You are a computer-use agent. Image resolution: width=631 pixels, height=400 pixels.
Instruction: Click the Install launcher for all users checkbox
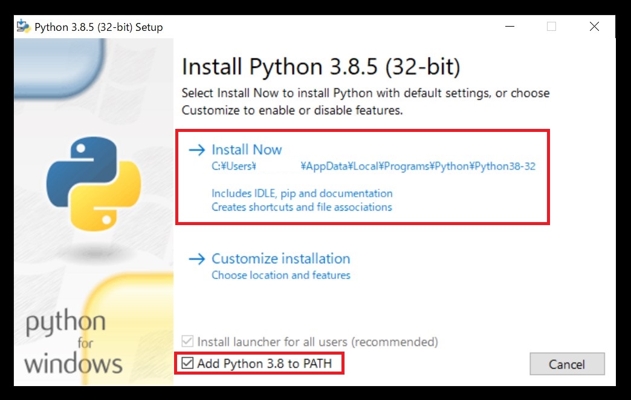click(x=187, y=342)
